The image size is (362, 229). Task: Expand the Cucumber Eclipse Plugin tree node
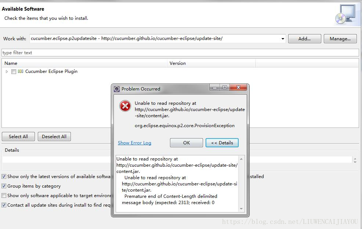coord(7,72)
